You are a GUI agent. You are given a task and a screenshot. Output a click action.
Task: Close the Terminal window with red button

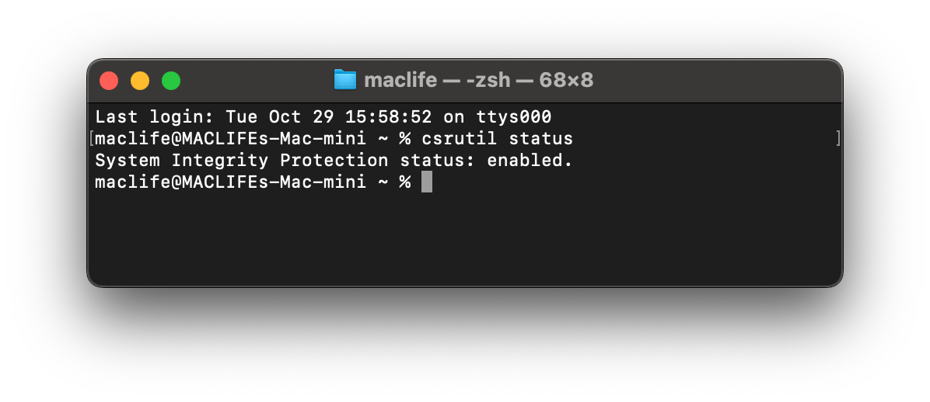tap(109, 81)
